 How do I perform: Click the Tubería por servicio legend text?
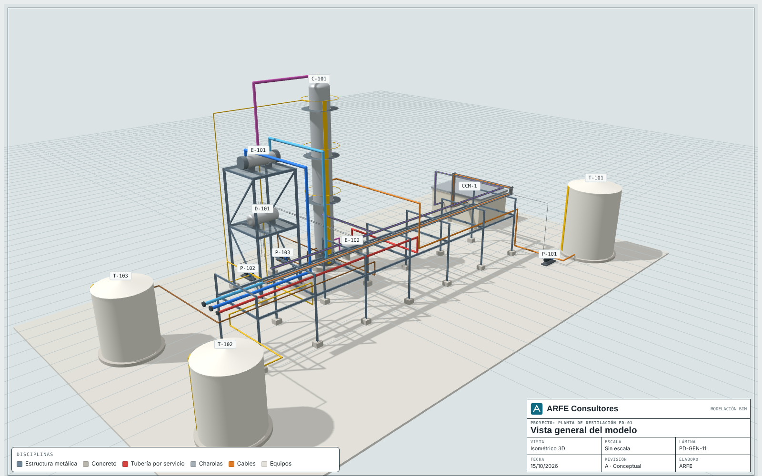tap(158, 464)
